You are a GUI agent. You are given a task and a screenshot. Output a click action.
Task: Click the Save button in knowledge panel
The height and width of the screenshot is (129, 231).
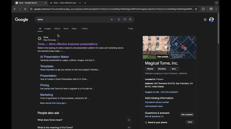pos(174,69)
